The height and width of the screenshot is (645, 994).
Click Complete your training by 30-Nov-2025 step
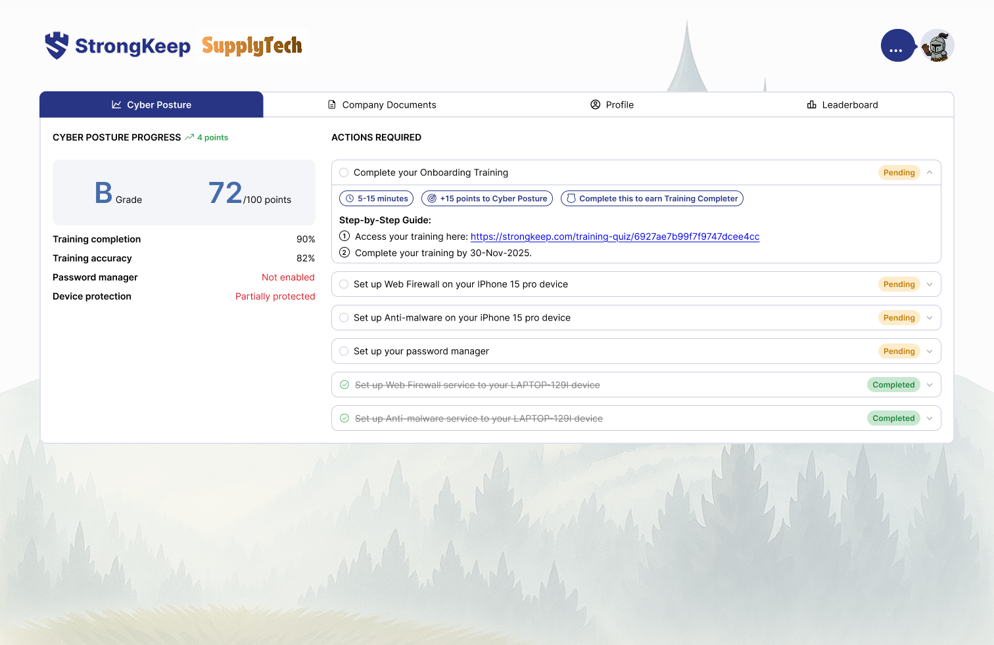coord(443,253)
